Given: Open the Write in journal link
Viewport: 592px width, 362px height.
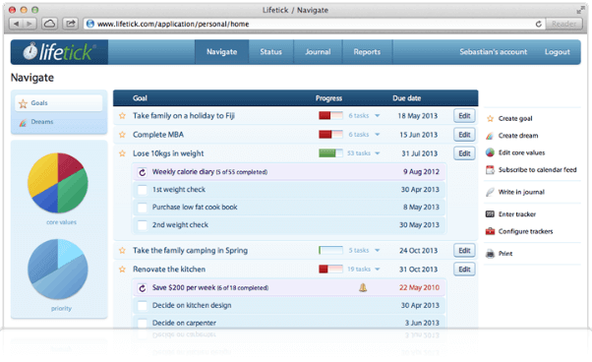Looking at the screenshot, I should pyautogui.click(x=521, y=192).
